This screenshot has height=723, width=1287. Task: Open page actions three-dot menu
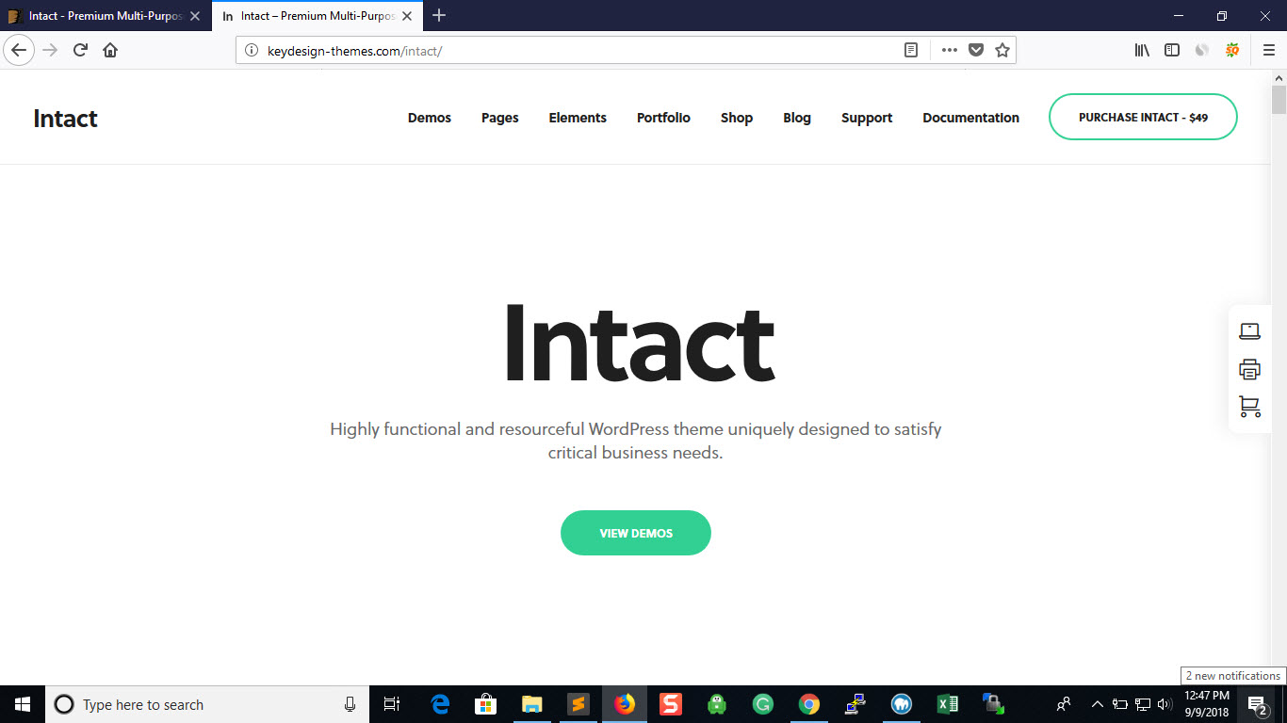point(949,51)
